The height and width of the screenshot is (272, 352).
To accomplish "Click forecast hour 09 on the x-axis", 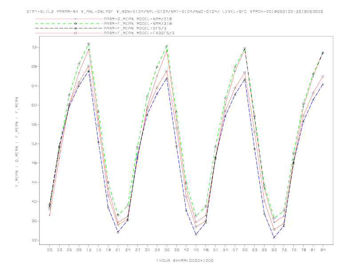I will point(79,250).
